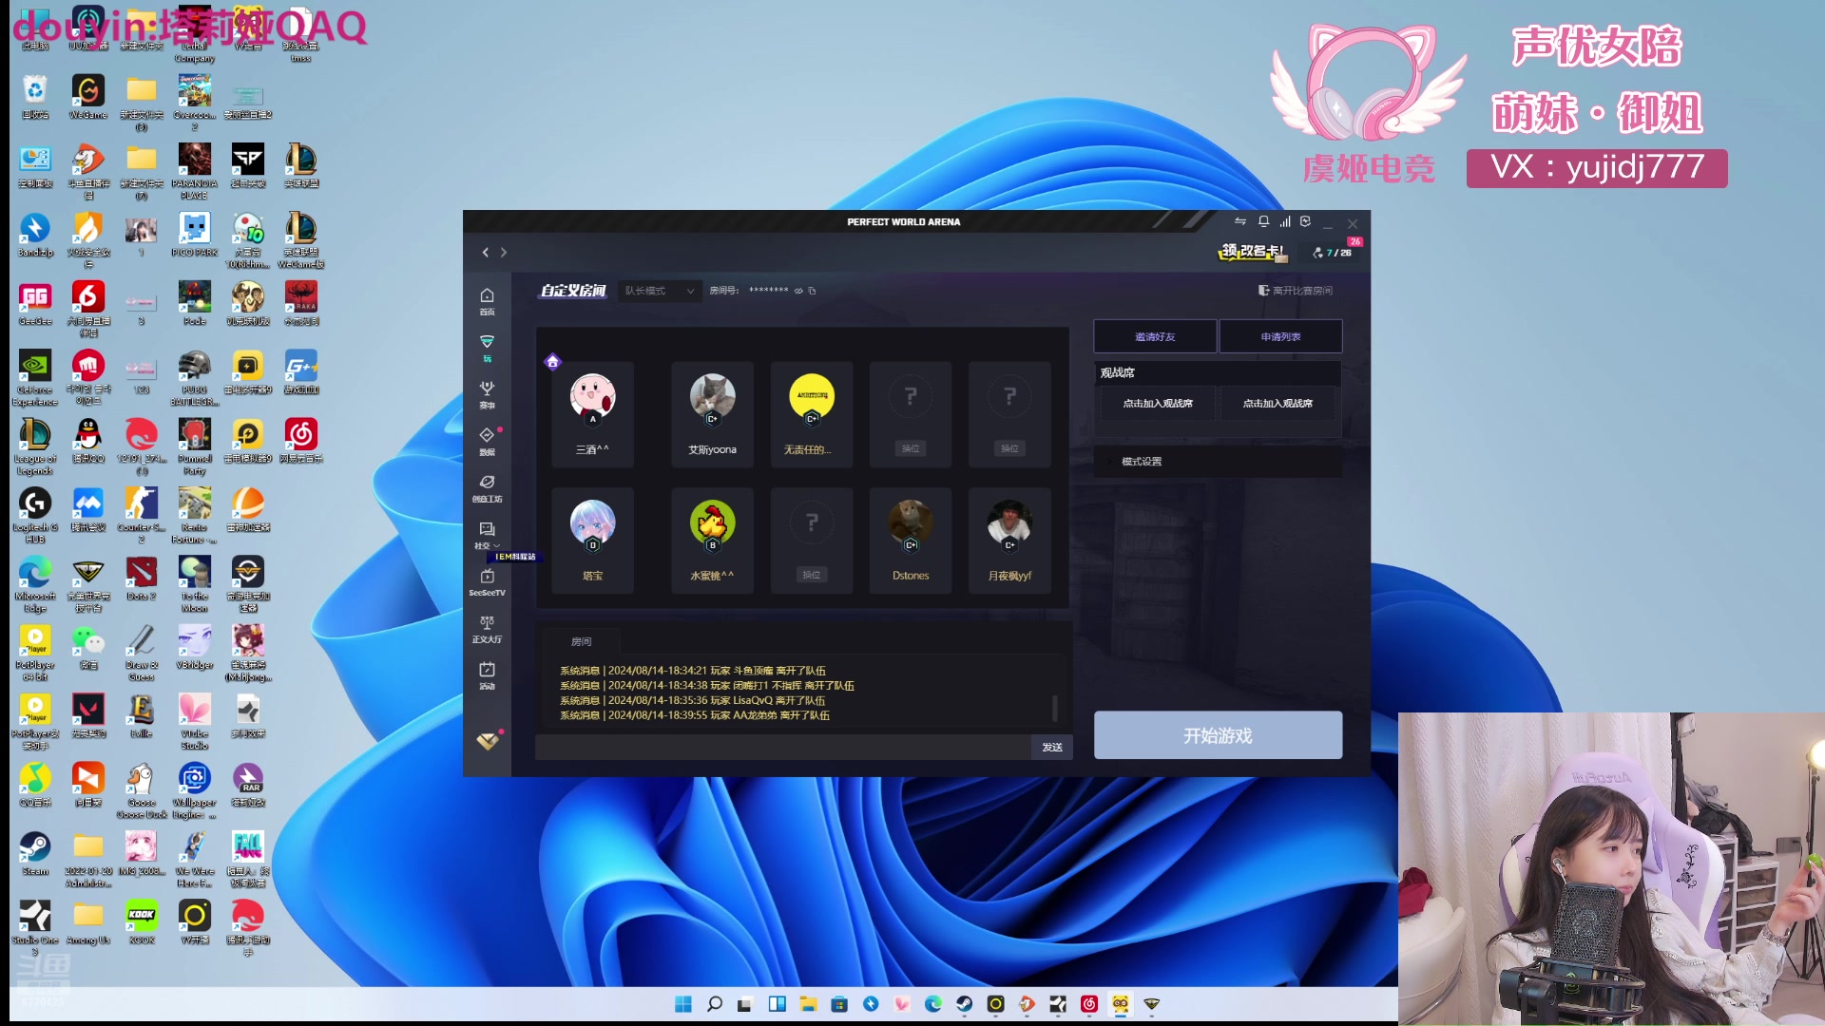Read system message about LisaQvQ leaving

coord(692,700)
